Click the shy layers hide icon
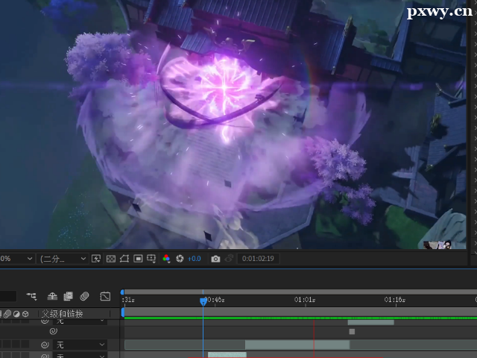The width and height of the screenshot is (477, 358). (52, 296)
